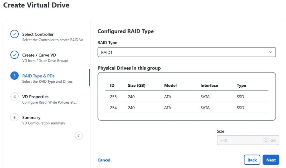Click 'VD Configuration summary' subtitle
The image size is (286, 168).
(44, 123)
